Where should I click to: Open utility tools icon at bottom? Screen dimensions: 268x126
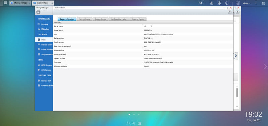point(134,123)
